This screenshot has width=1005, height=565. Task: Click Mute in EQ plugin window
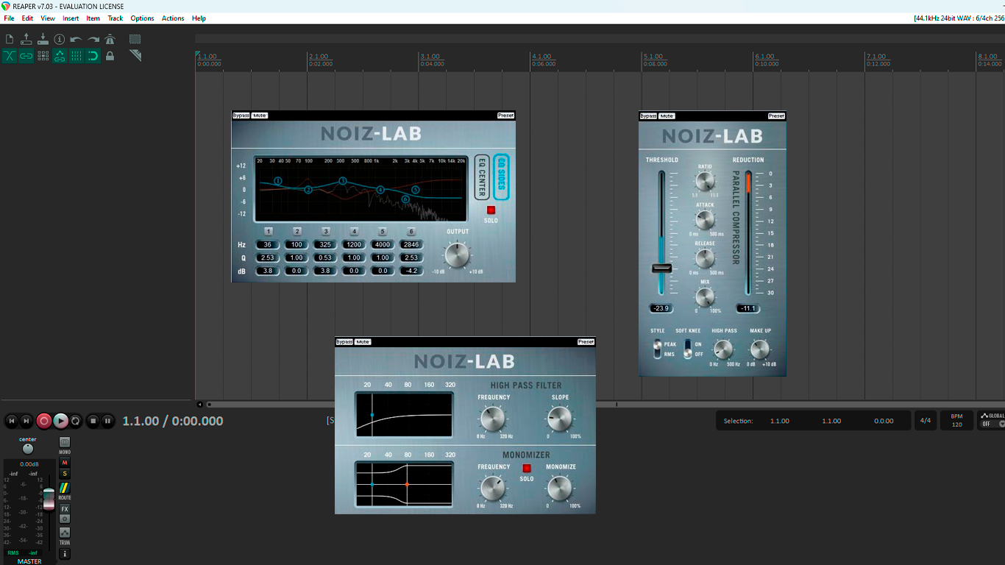point(259,116)
